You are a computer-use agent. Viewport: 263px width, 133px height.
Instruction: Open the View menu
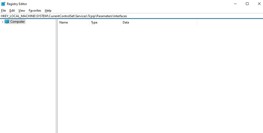tap(22, 11)
